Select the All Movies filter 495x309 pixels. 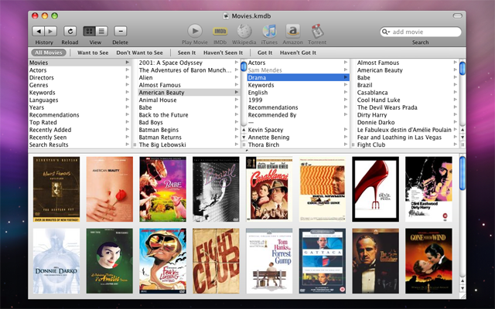pyautogui.click(x=49, y=52)
